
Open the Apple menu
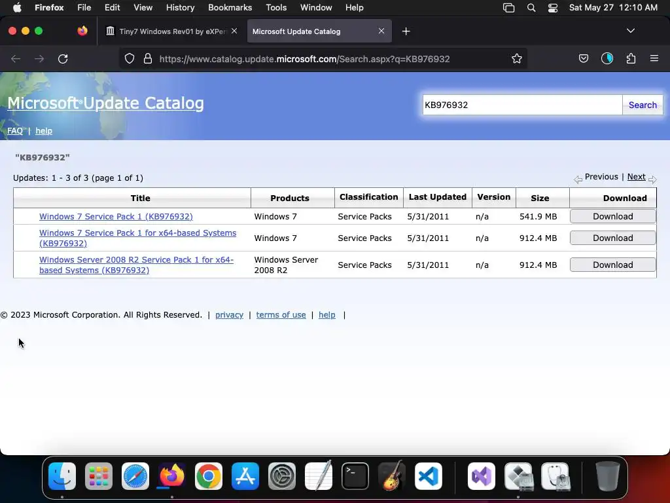[x=16, y=8]
